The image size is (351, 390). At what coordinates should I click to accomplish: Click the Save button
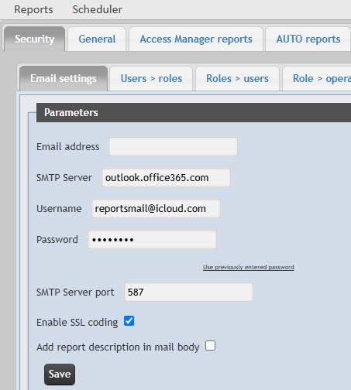point(60,375)
